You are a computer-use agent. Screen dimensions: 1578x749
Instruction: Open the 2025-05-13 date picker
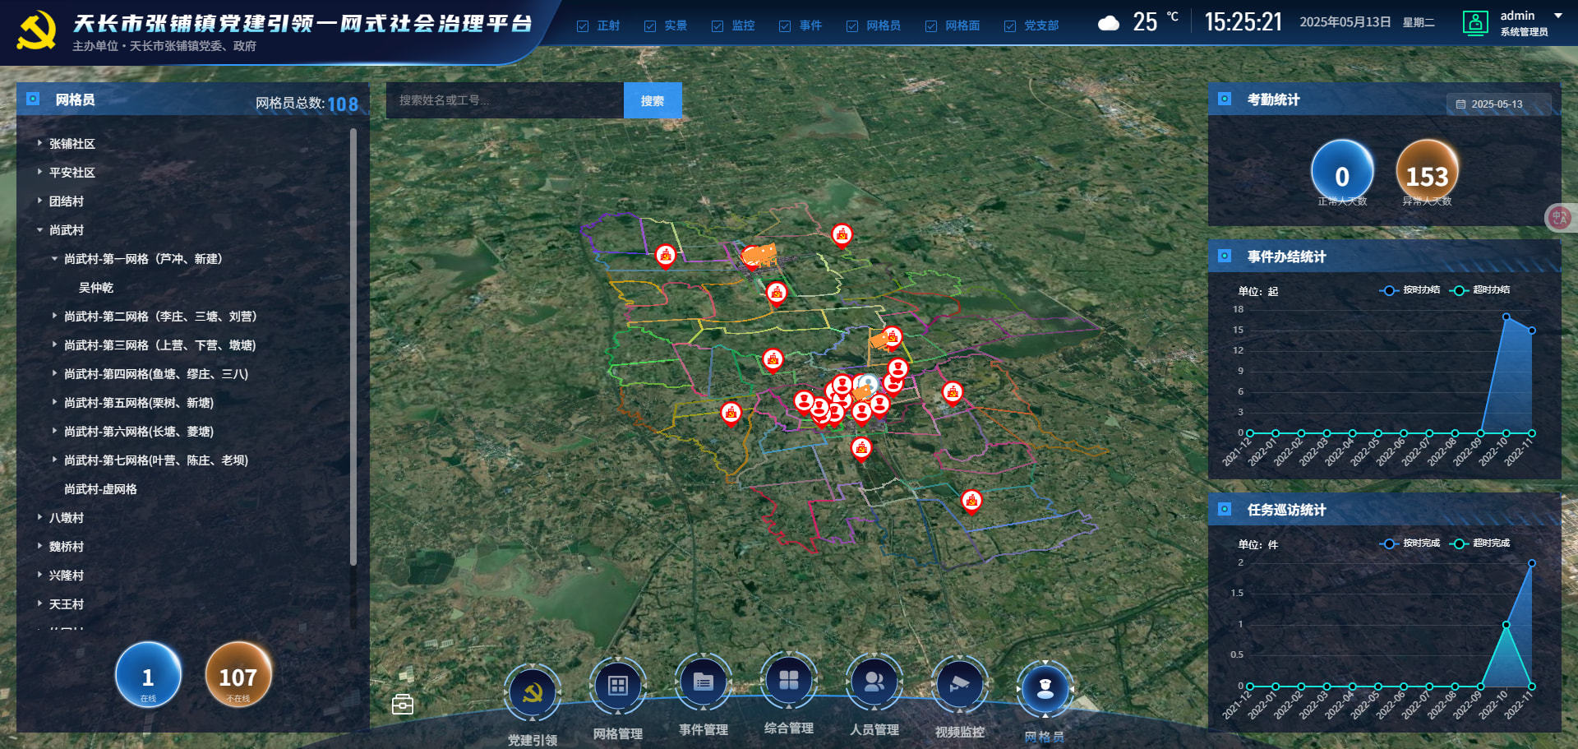[x=1498, y=104]
